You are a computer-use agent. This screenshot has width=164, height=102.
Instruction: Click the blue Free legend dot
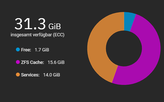pos(18,50)
